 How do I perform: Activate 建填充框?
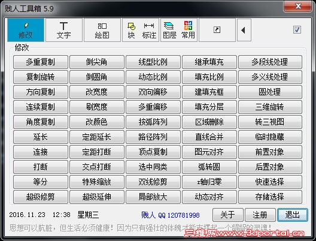209,92
